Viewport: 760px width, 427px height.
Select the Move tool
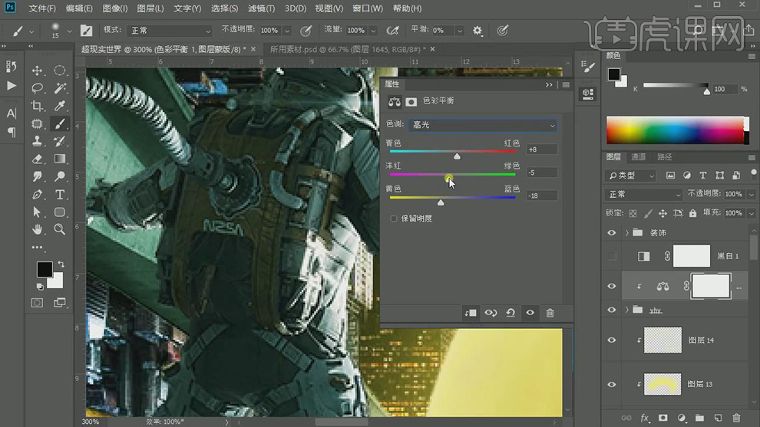(x=37, y=71)
